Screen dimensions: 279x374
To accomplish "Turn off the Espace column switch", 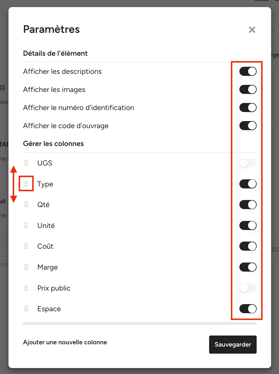I will (x=248, y=309).
